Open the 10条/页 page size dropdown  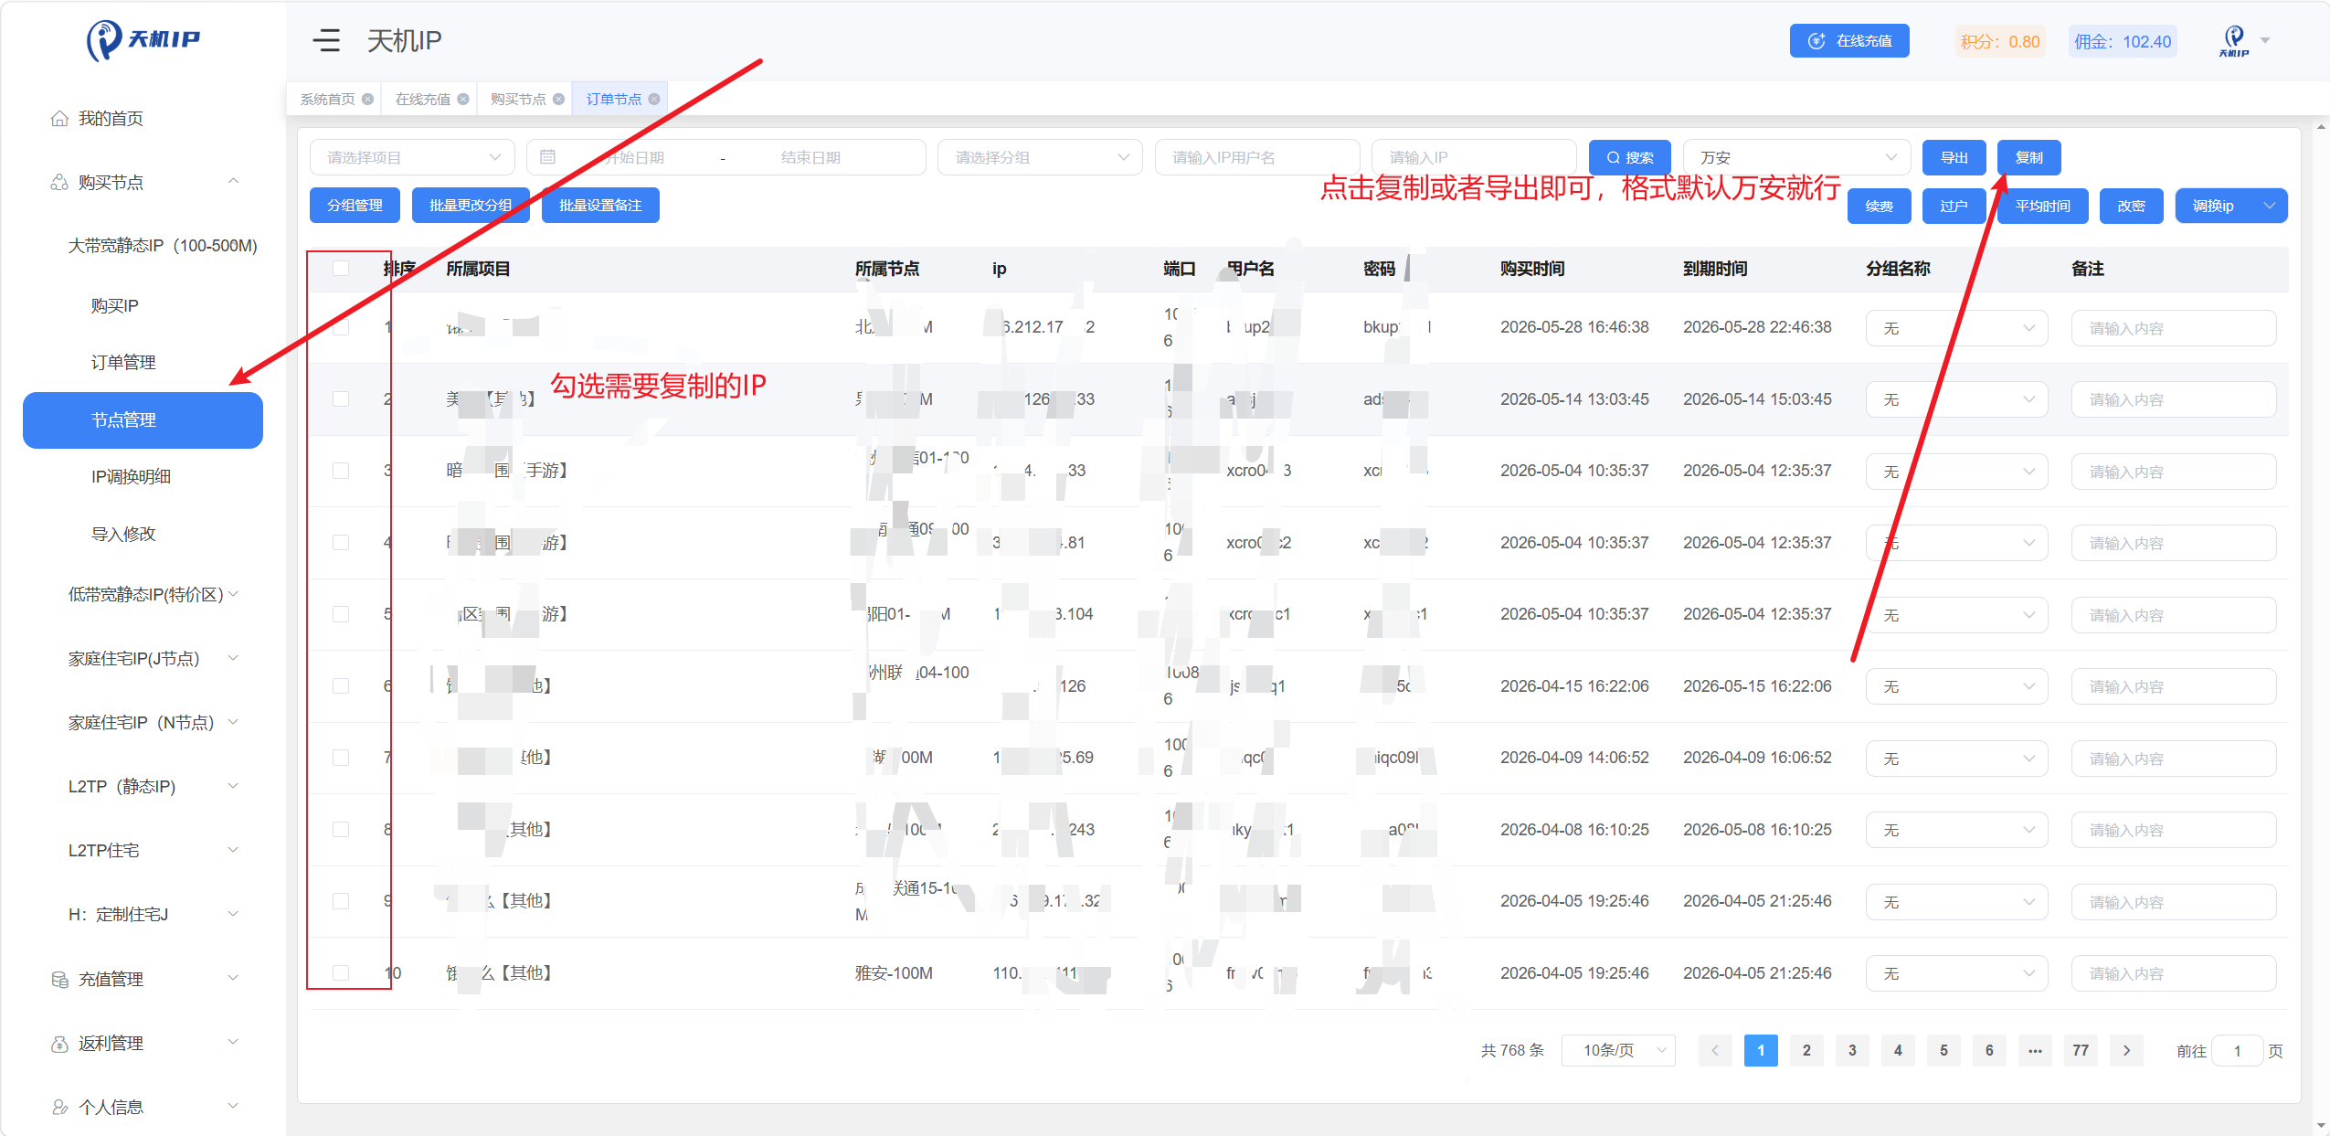(x=1618, y=1051)
